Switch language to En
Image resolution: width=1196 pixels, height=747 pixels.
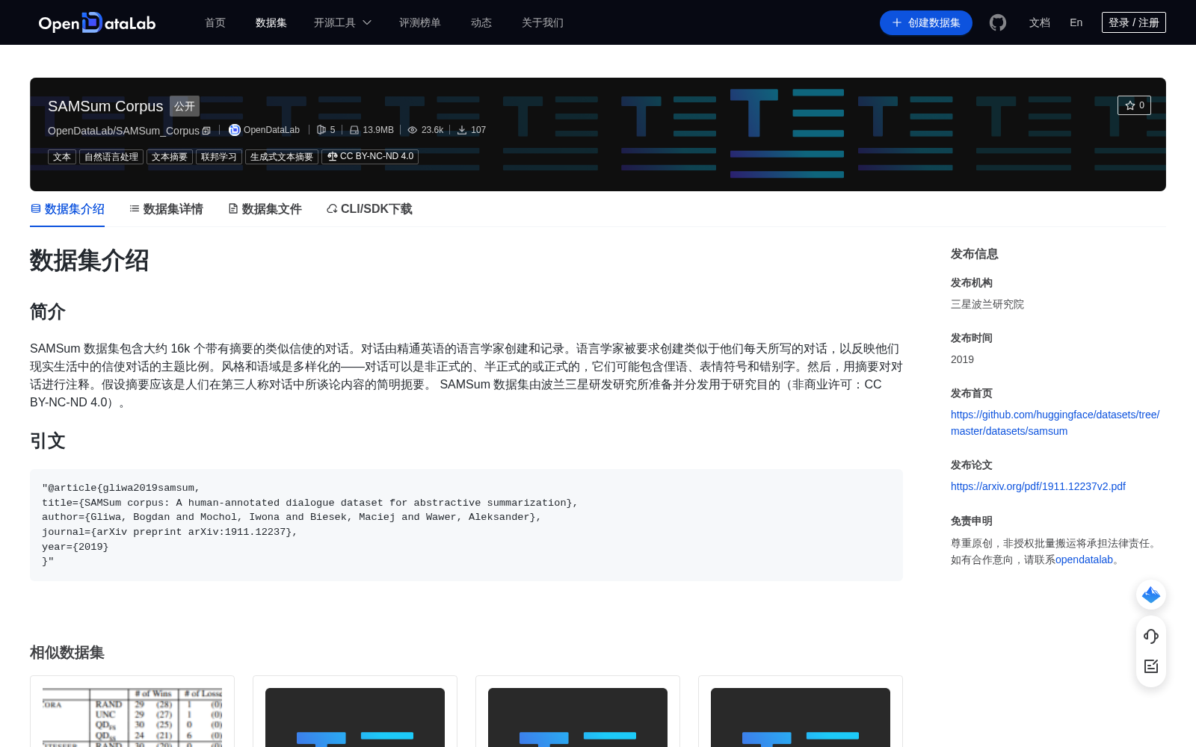click(x=1076, y=22)
